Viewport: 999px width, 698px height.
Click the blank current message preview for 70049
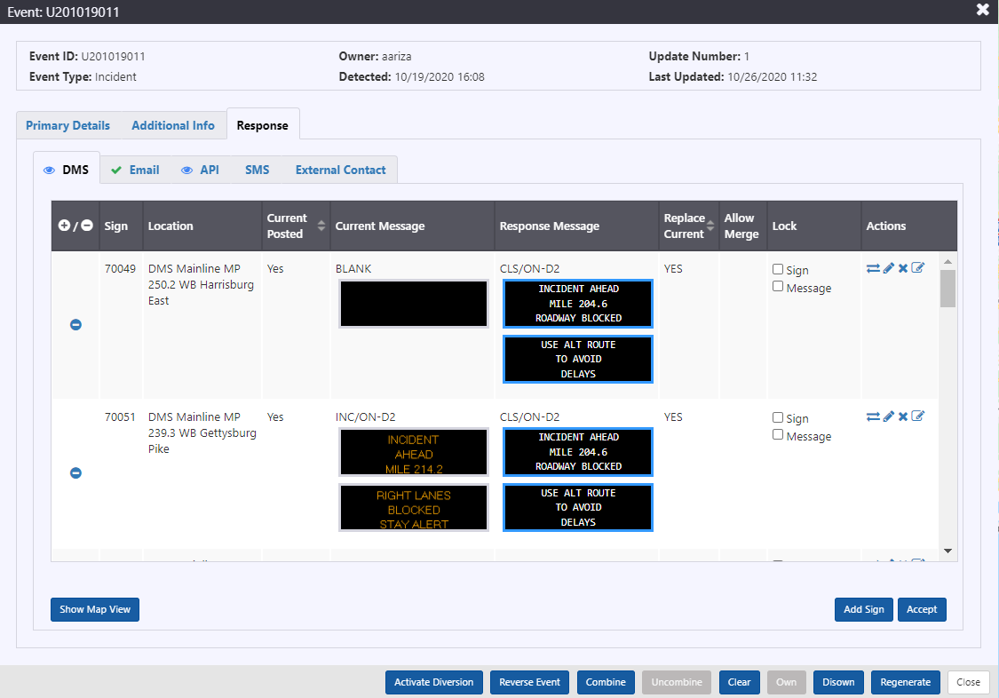click(414, 304)
